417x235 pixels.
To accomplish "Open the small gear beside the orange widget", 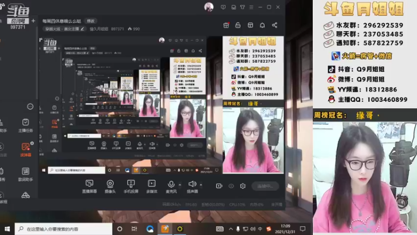I will (32, 143).
